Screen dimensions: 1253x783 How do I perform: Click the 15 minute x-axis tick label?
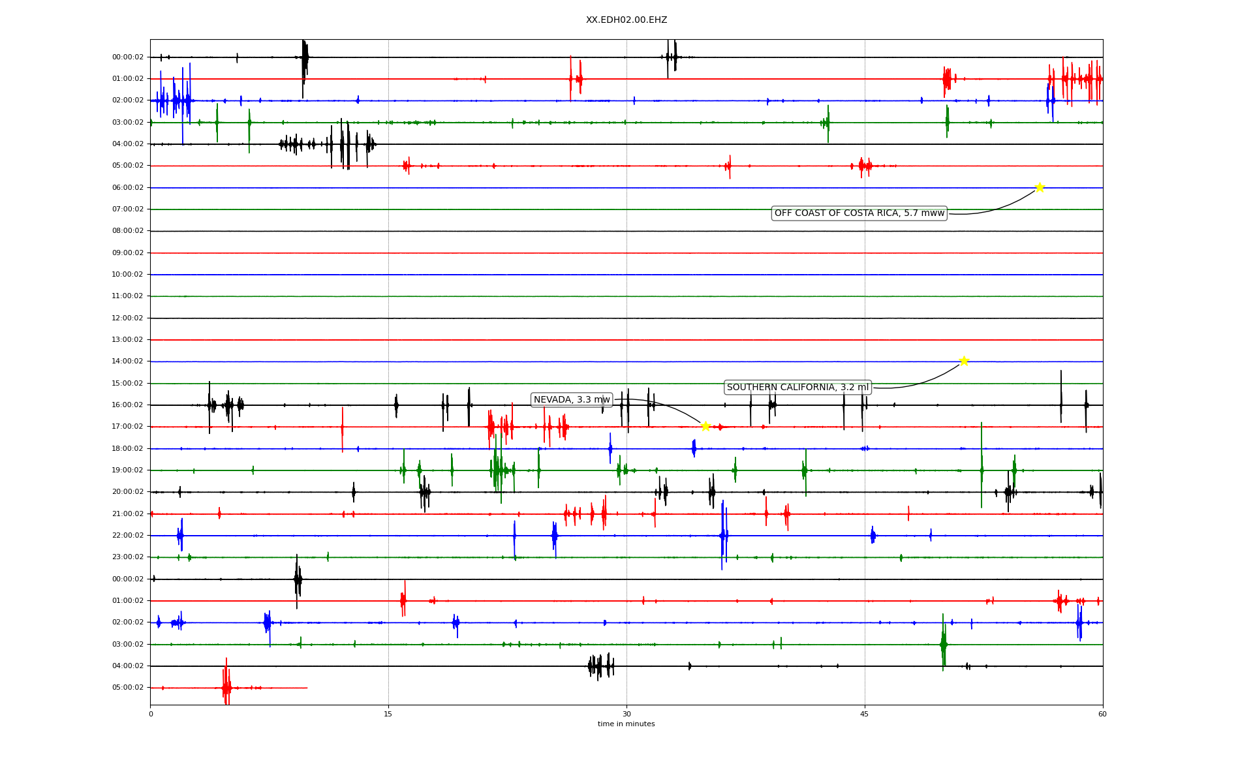(x=388, y=714)
